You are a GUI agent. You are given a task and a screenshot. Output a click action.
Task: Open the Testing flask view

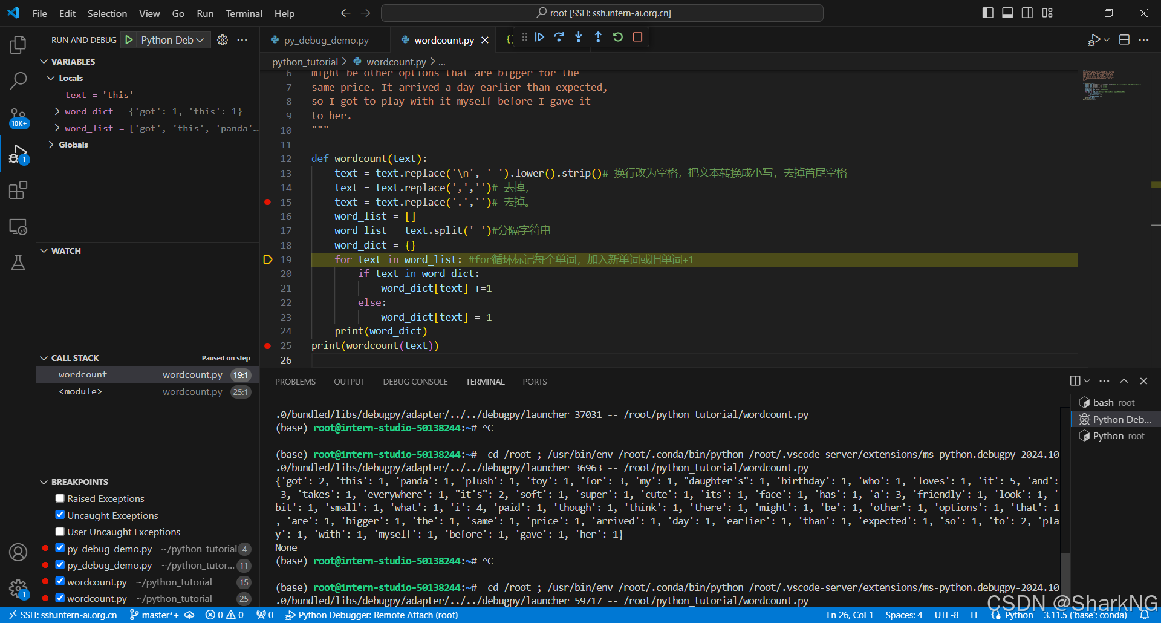coord(18,263)
